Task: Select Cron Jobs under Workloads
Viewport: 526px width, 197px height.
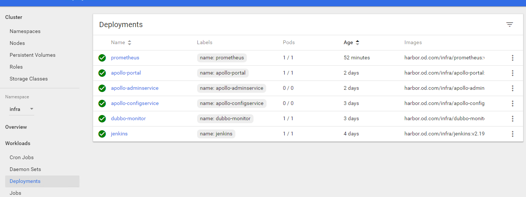Action: (x=22, y=157)
